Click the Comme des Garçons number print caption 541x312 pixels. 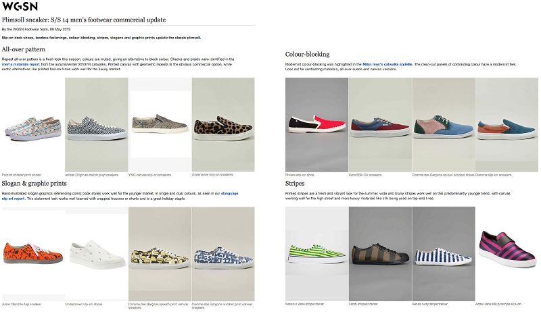point(222,306)
